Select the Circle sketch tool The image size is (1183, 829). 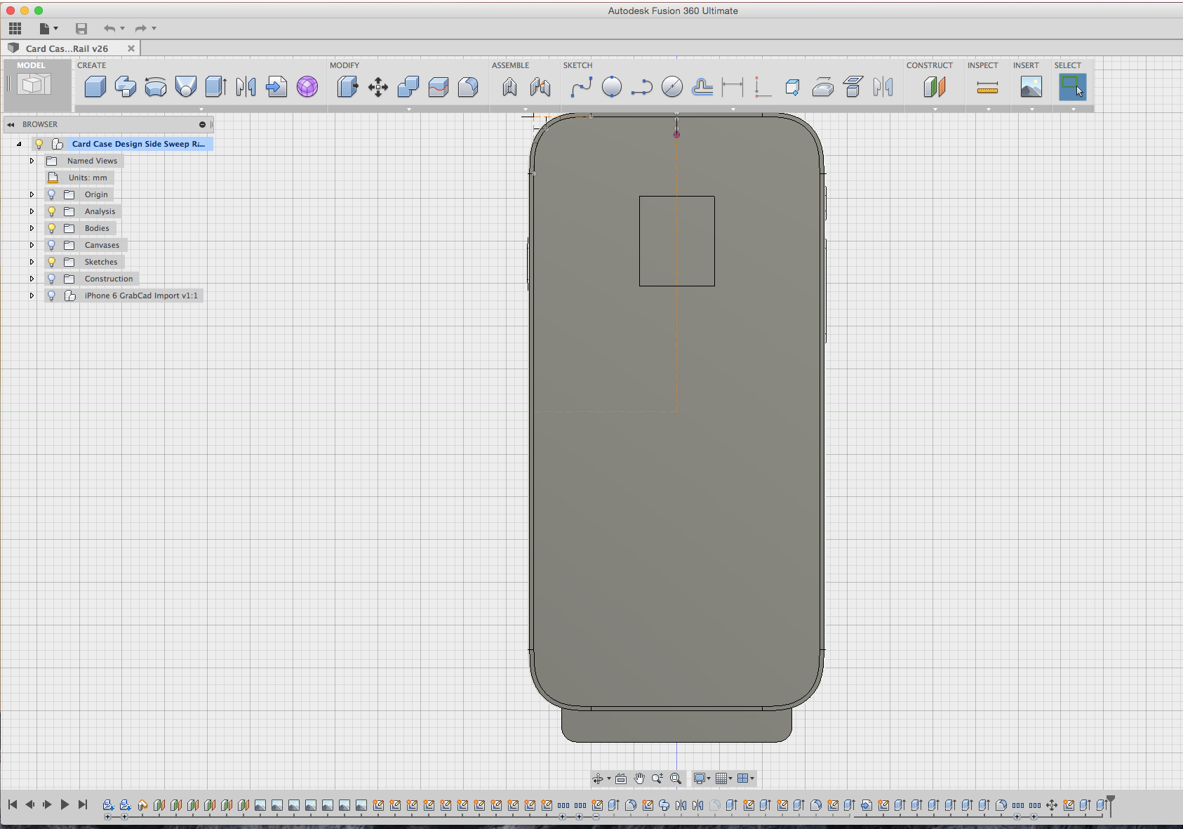[x=612, y=87]
